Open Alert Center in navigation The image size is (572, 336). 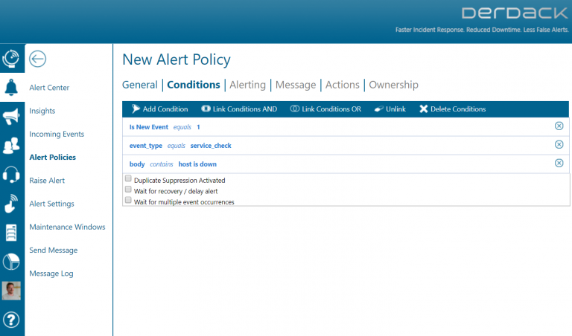[x=49, y=88]
